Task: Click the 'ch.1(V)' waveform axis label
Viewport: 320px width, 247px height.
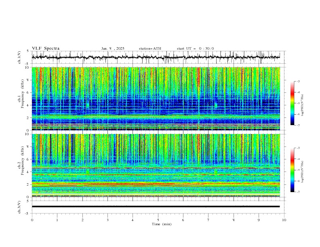Action: pyautogui.click(x=19, y=57)
